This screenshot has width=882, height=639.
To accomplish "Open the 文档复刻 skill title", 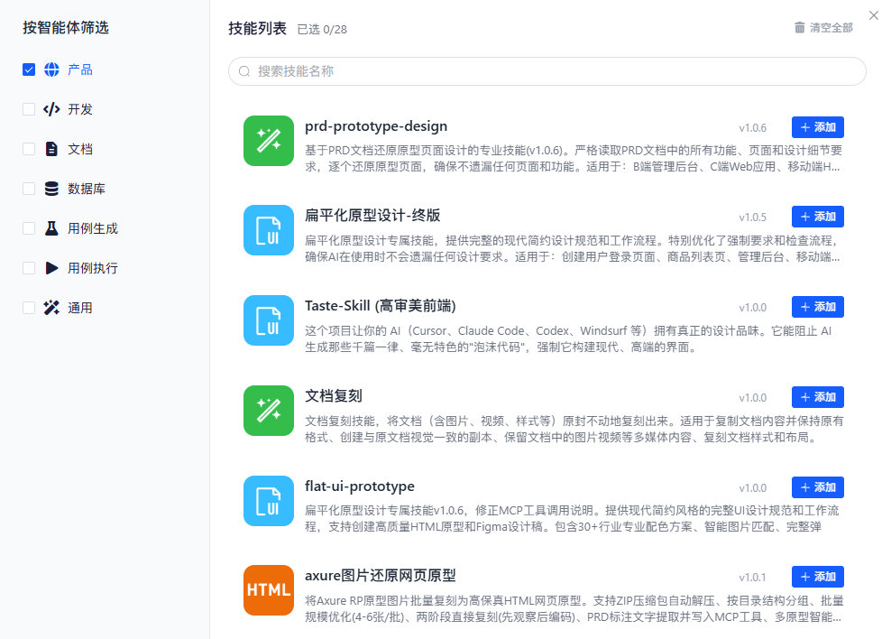I will coord(334,396).
